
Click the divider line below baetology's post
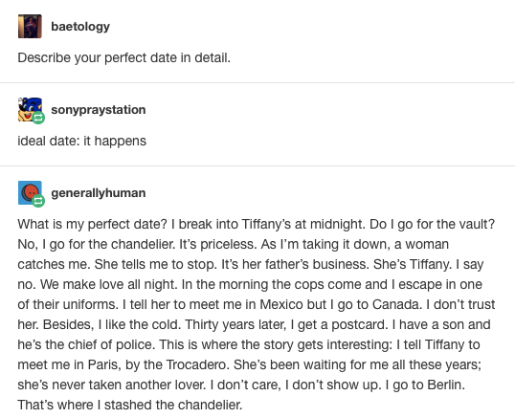click(x=257, y=82)
